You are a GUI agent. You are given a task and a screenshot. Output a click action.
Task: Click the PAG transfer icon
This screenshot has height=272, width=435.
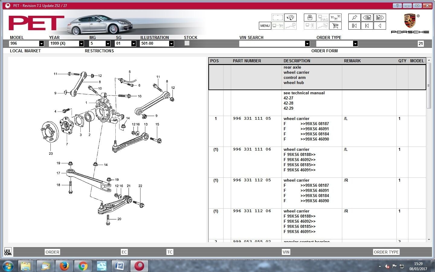pos(323,18)
